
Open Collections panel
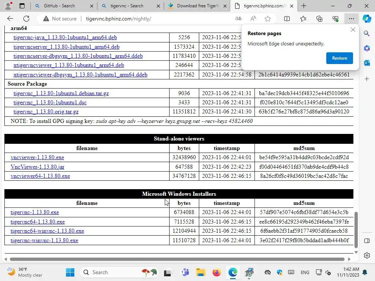(x=319, y=19)
